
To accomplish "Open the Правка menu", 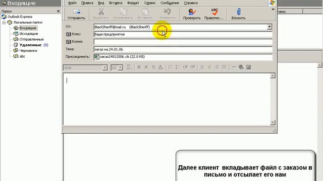I will pos(87,3).
